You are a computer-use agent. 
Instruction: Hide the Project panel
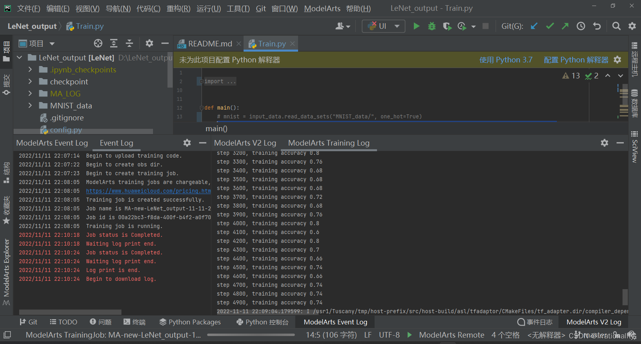(165, 43)
